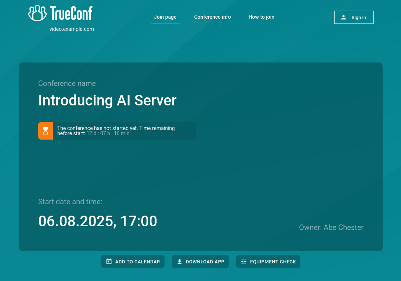Click the start date 06.08.2025, 17:00
The width and height of the screenshot is (401, 281).
point(98,221)
